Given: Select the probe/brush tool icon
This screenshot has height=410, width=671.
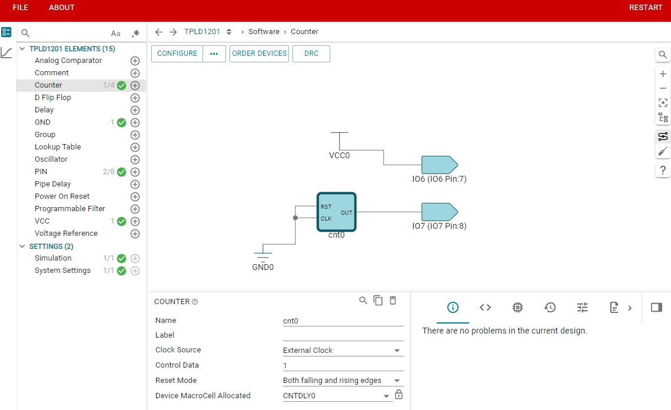Looking at the screenshot, I should click(662, 151).
